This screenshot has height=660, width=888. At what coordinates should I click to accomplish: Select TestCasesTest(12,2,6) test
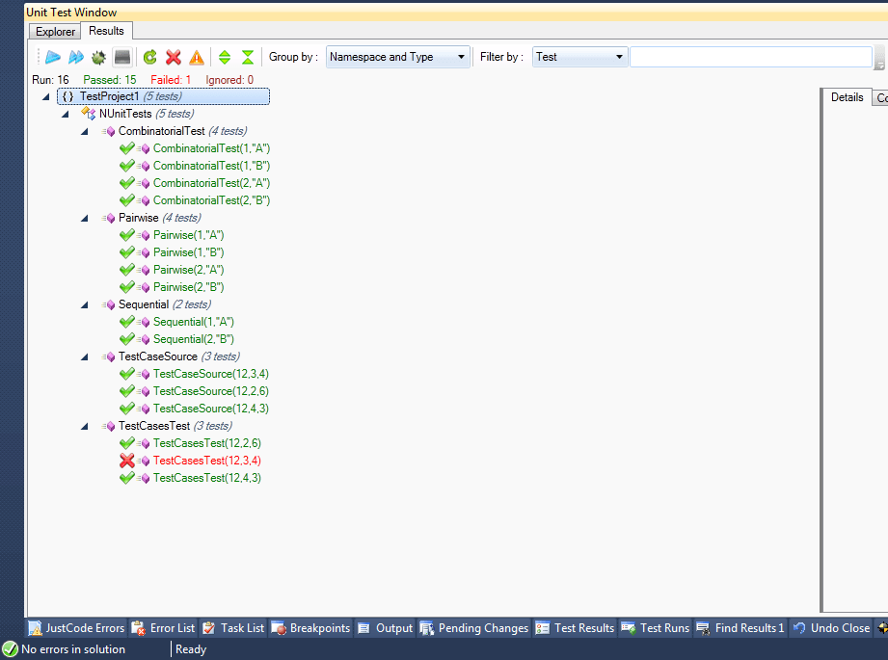point(206,443)
